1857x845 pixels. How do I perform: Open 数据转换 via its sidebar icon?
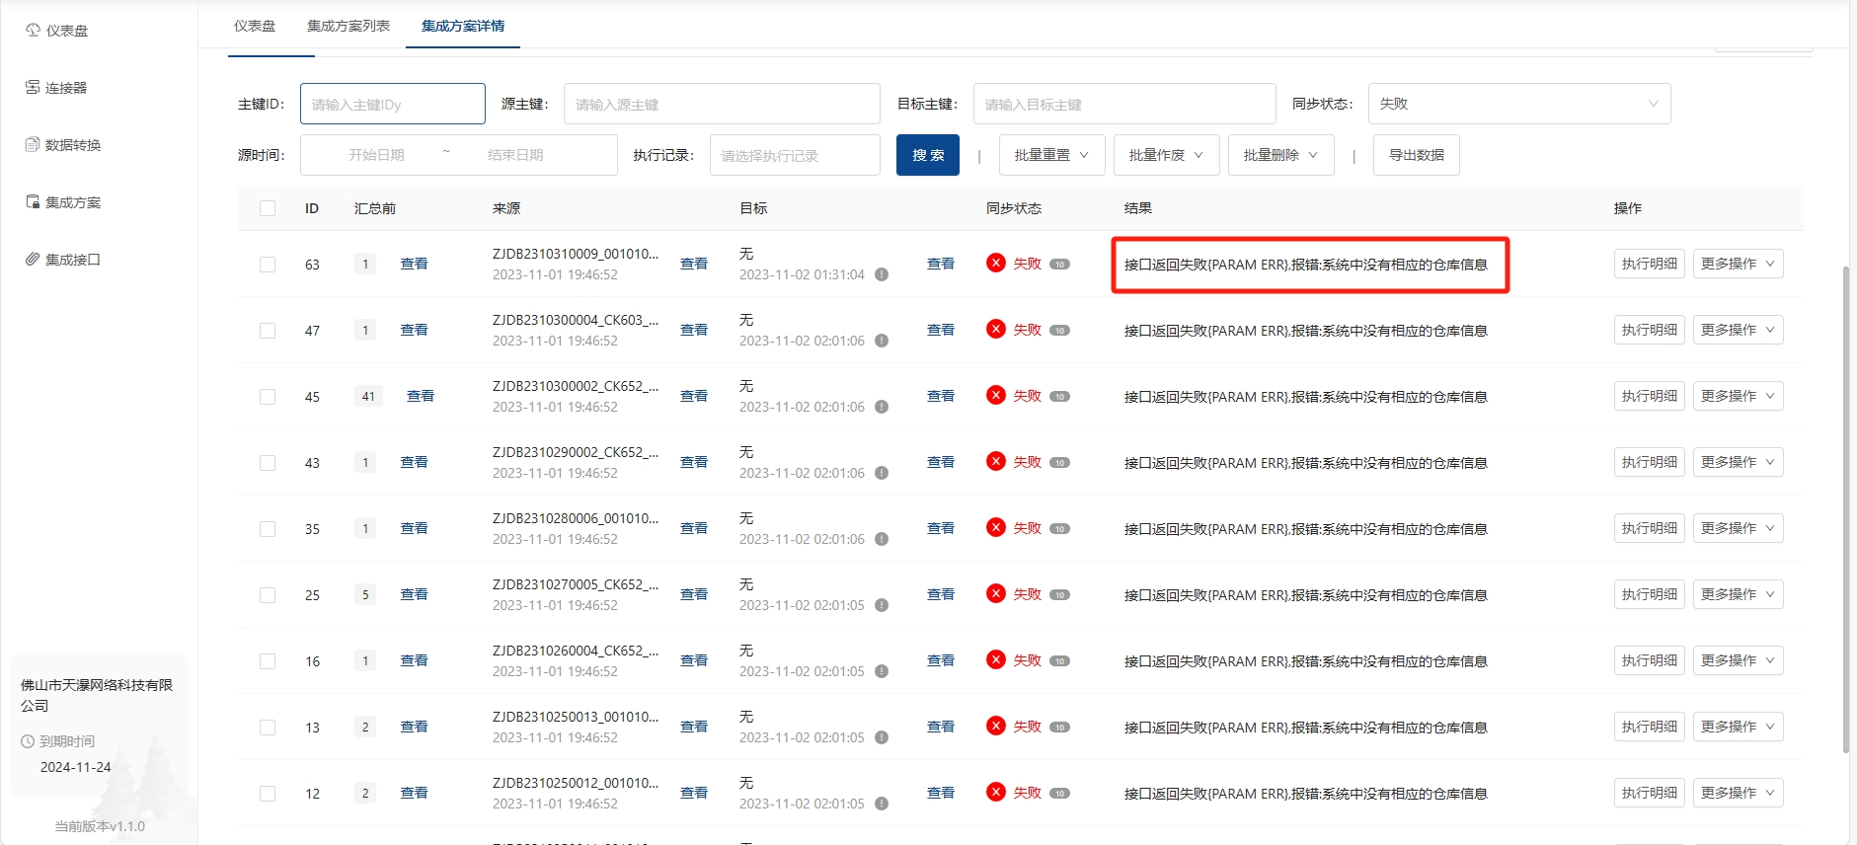click(x=33, y=145)
